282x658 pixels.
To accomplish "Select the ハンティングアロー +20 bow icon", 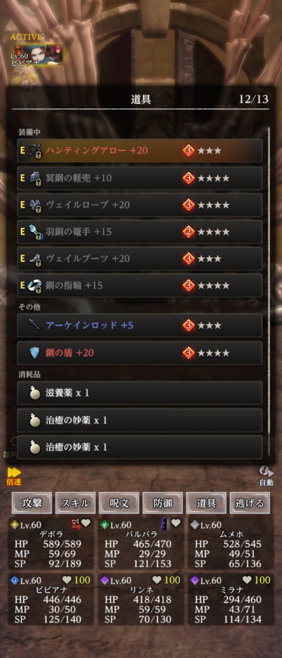I will coord(35,151).
